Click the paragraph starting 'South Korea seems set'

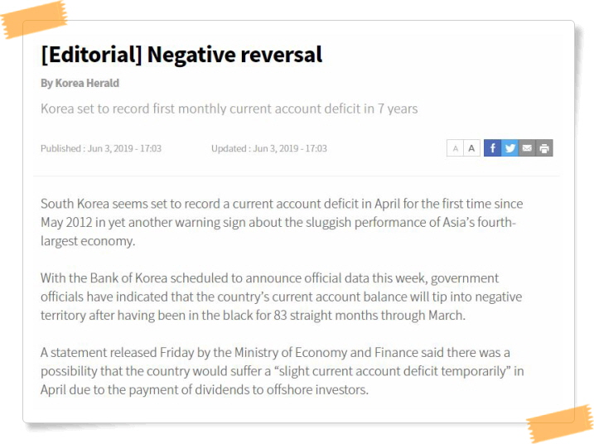coord(282,222)
